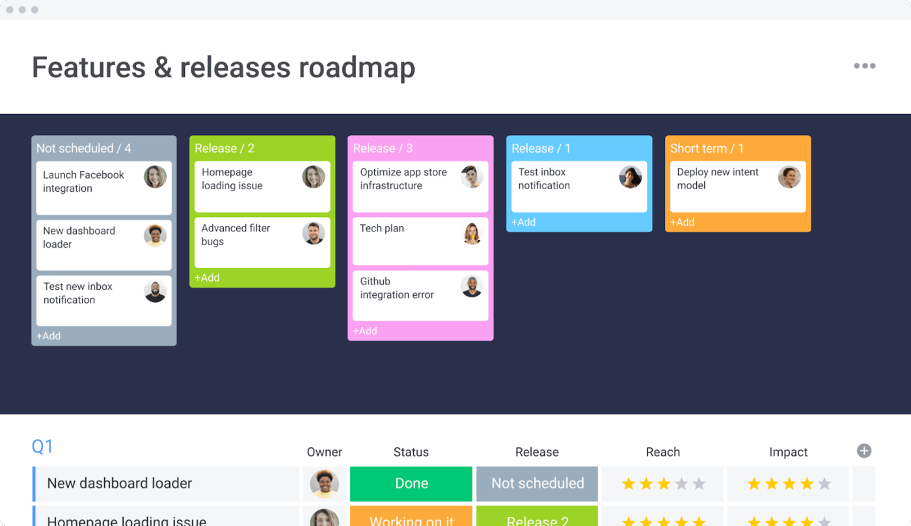Open the Done status dropdown
911x526 pixels.
pyautogui.click(x=411, y=484)
